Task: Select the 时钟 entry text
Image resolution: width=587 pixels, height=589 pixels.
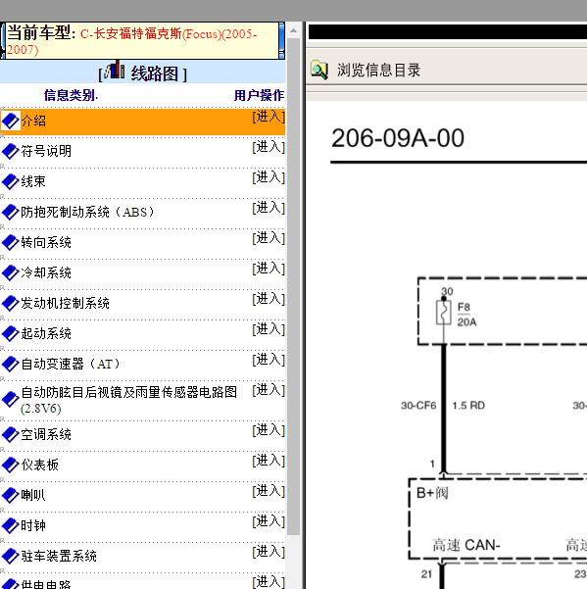Action: pyautogui.click(x=33, y=525)
